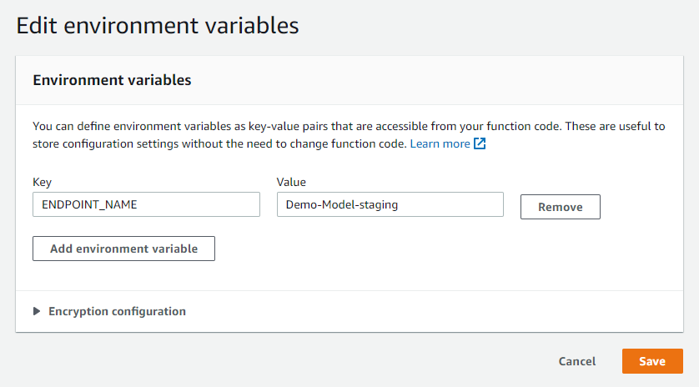Click the description line starting with store configuration
Image resolution: width=699 pixels, height=387 pixels.
click(219, 143)
